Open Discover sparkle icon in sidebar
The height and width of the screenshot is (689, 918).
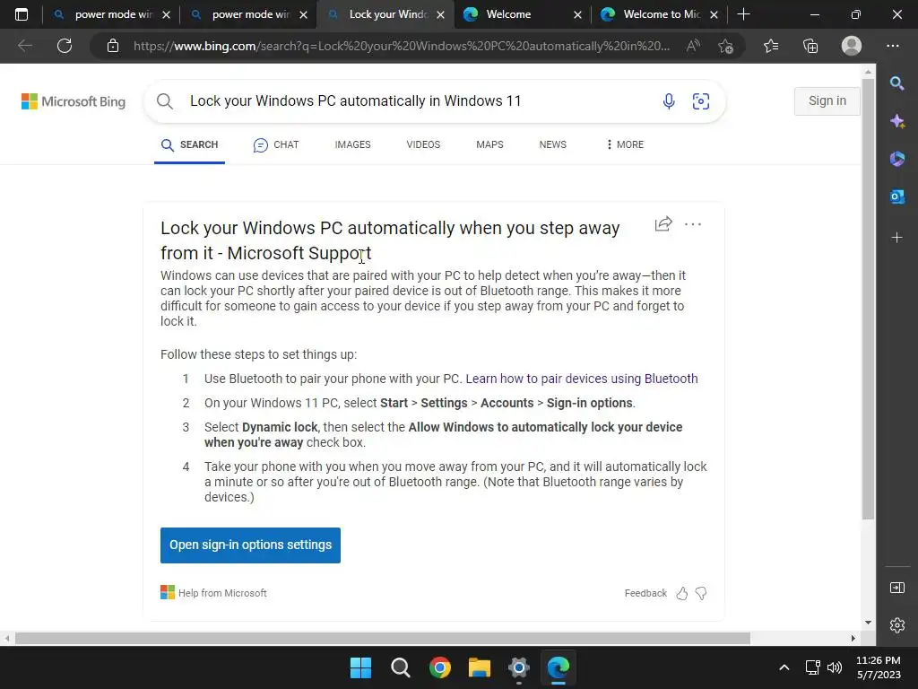coord(896,121)
